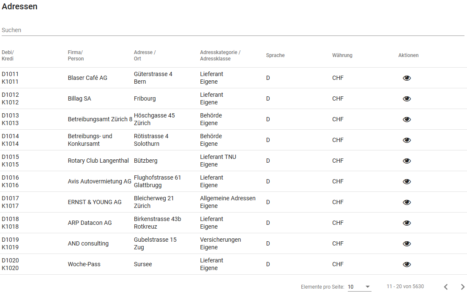Click the eye icon for Blaser Café AG
The width and height of the screenshot is (467, 292).
coord(407,78)
